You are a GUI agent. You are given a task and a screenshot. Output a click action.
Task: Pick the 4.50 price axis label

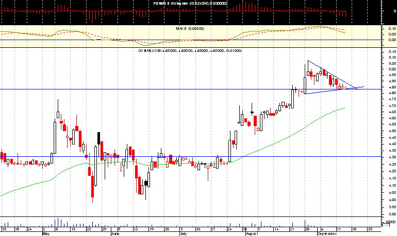pyautogui.click(x=392, y=131)
